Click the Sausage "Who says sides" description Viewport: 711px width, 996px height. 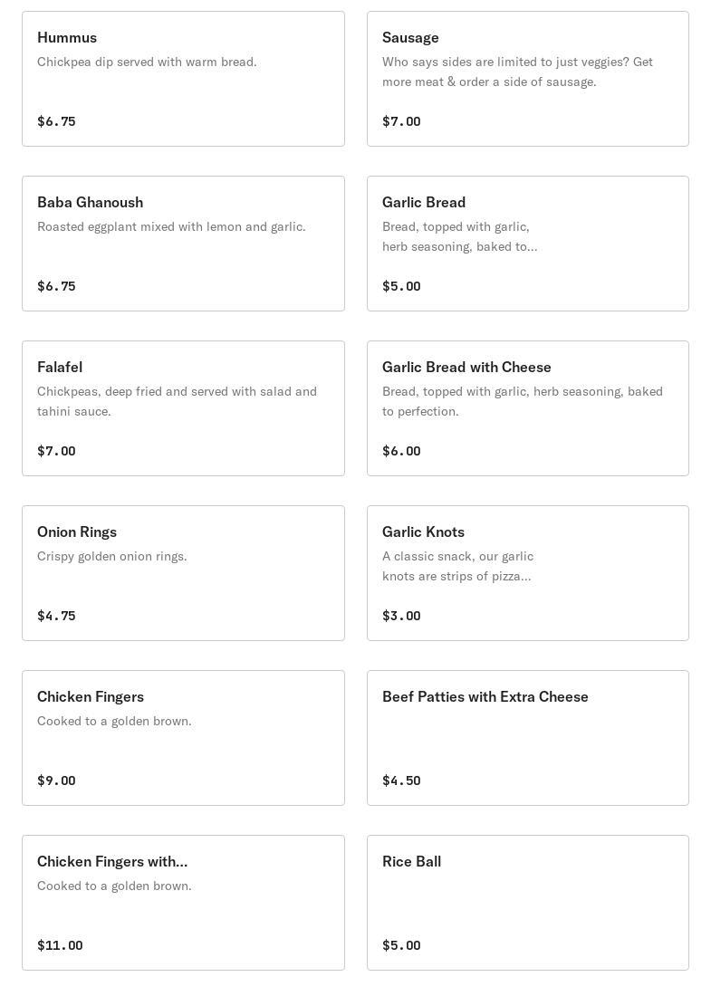click(x=517, y=72)
